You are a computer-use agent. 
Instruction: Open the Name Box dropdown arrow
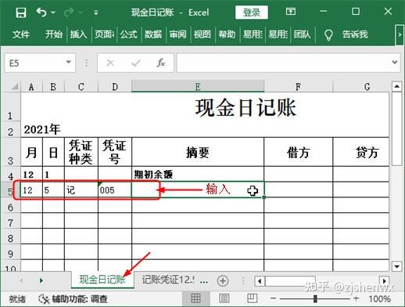pyautogui.click(x=68, y=63)
